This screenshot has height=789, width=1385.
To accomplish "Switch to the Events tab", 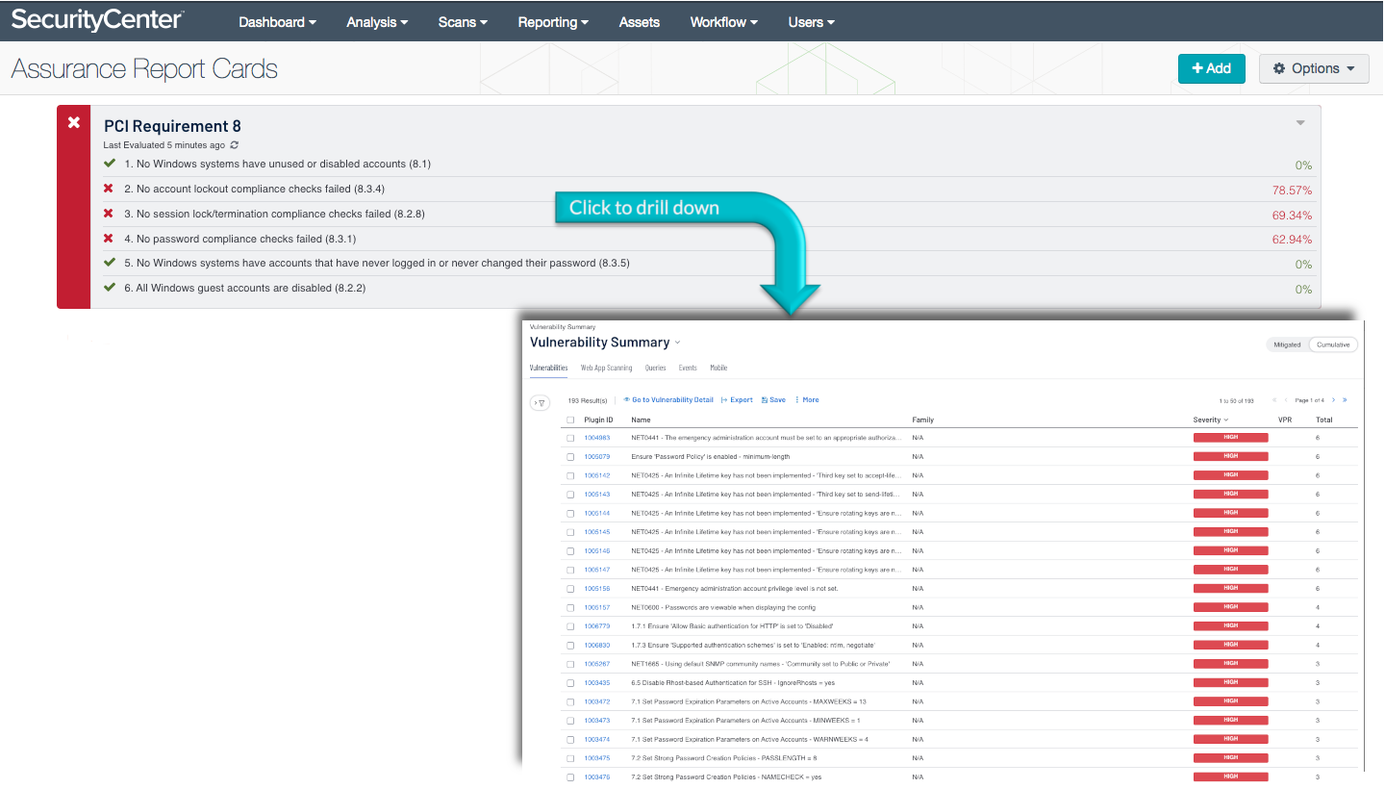I will point(688,369).
